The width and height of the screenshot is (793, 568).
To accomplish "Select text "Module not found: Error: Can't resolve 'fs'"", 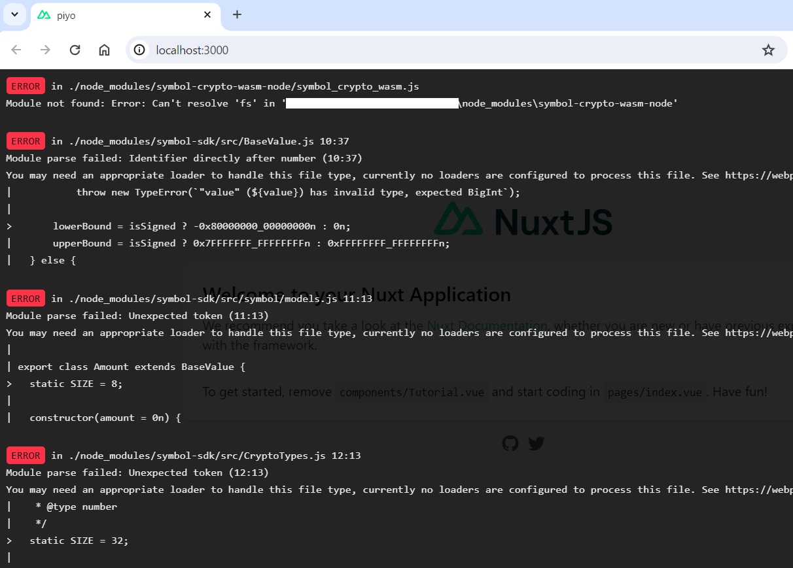I will tap(132, 103).
